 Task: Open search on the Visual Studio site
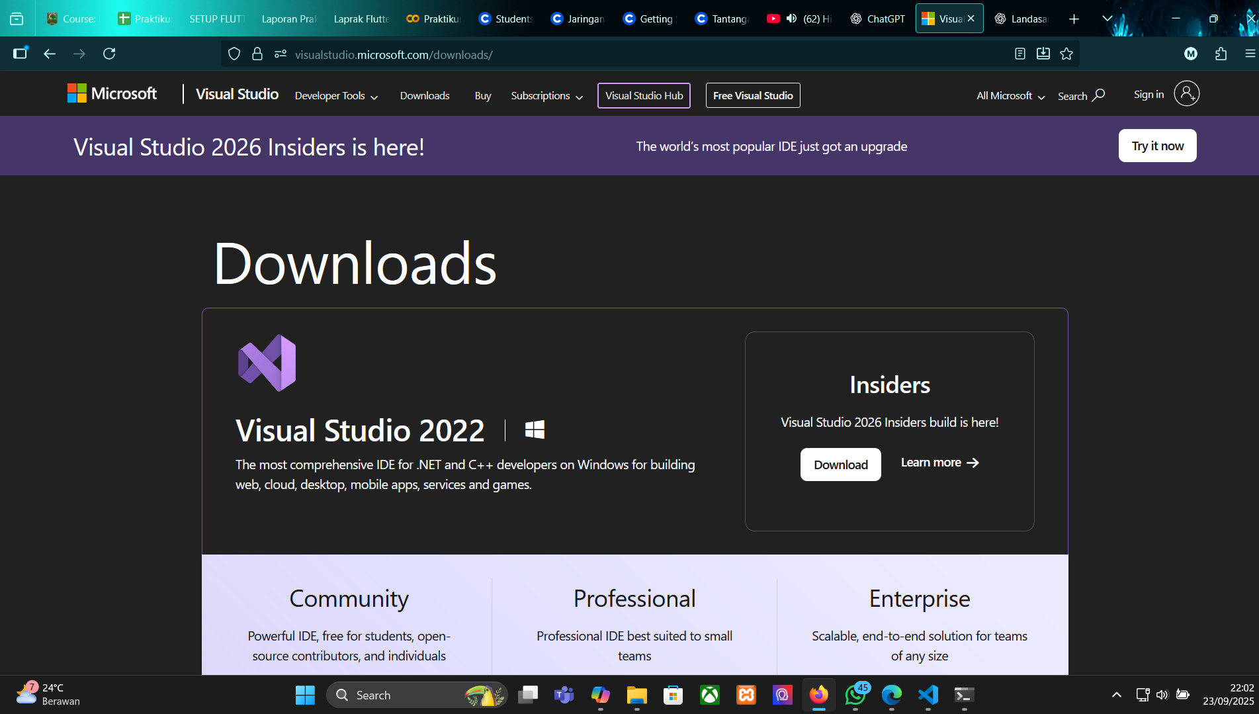(x=1080, y=95)
